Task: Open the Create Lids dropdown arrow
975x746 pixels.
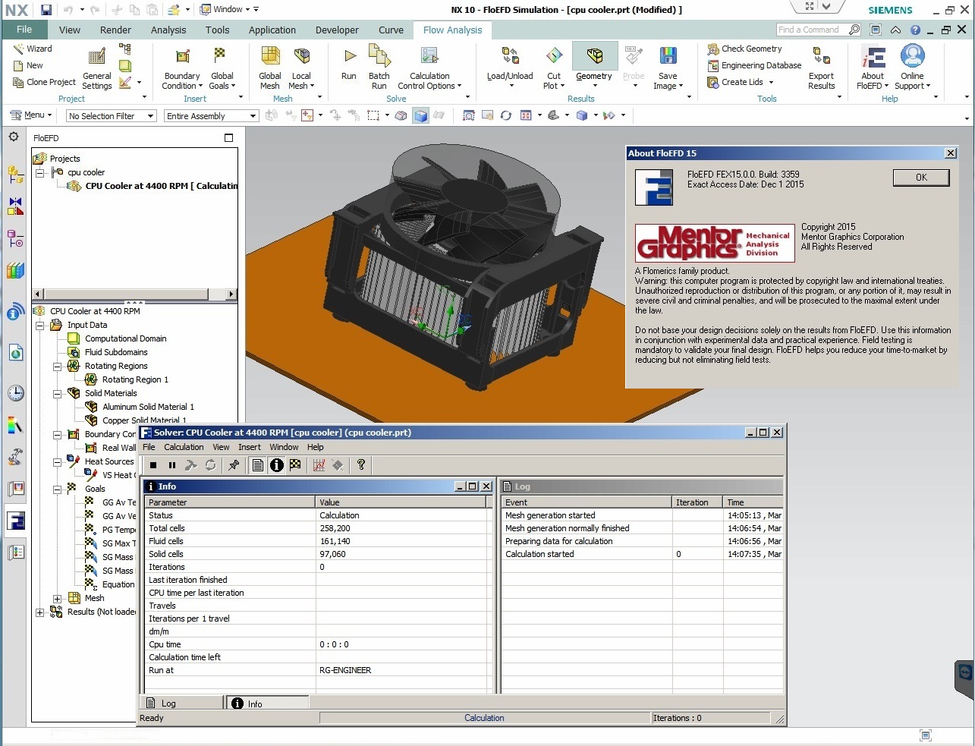Action: (x=771, y=82)
